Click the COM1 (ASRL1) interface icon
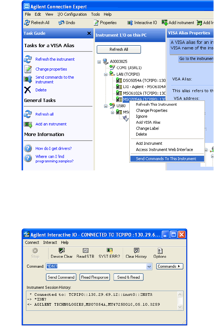Screen dimensions: 214x336 pos(112,68)
